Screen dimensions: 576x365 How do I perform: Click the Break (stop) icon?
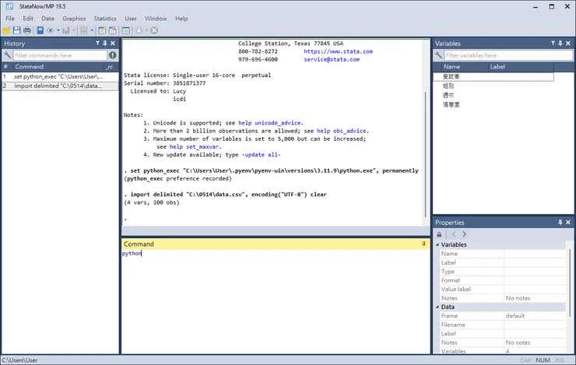[154, 30]
